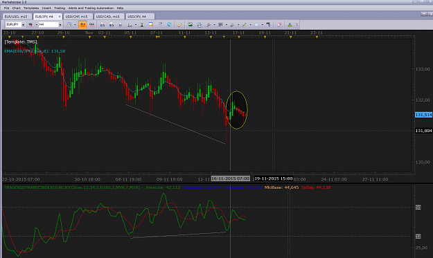Viewport: 433px width, 258px height.
Task: Click the grey arrows toolbar icon
Action: coord(160,24)
